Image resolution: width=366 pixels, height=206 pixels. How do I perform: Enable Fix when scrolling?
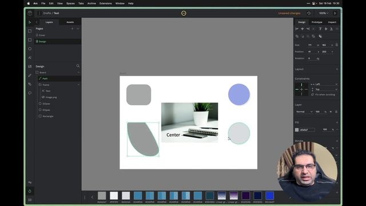point(323,94)
